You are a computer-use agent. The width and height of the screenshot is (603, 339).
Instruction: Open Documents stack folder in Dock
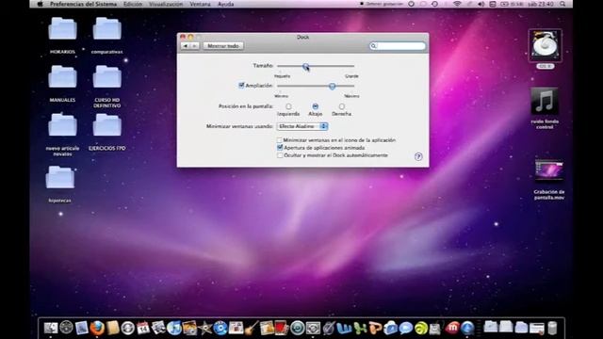pyautogui.click(x=506, y=327)
